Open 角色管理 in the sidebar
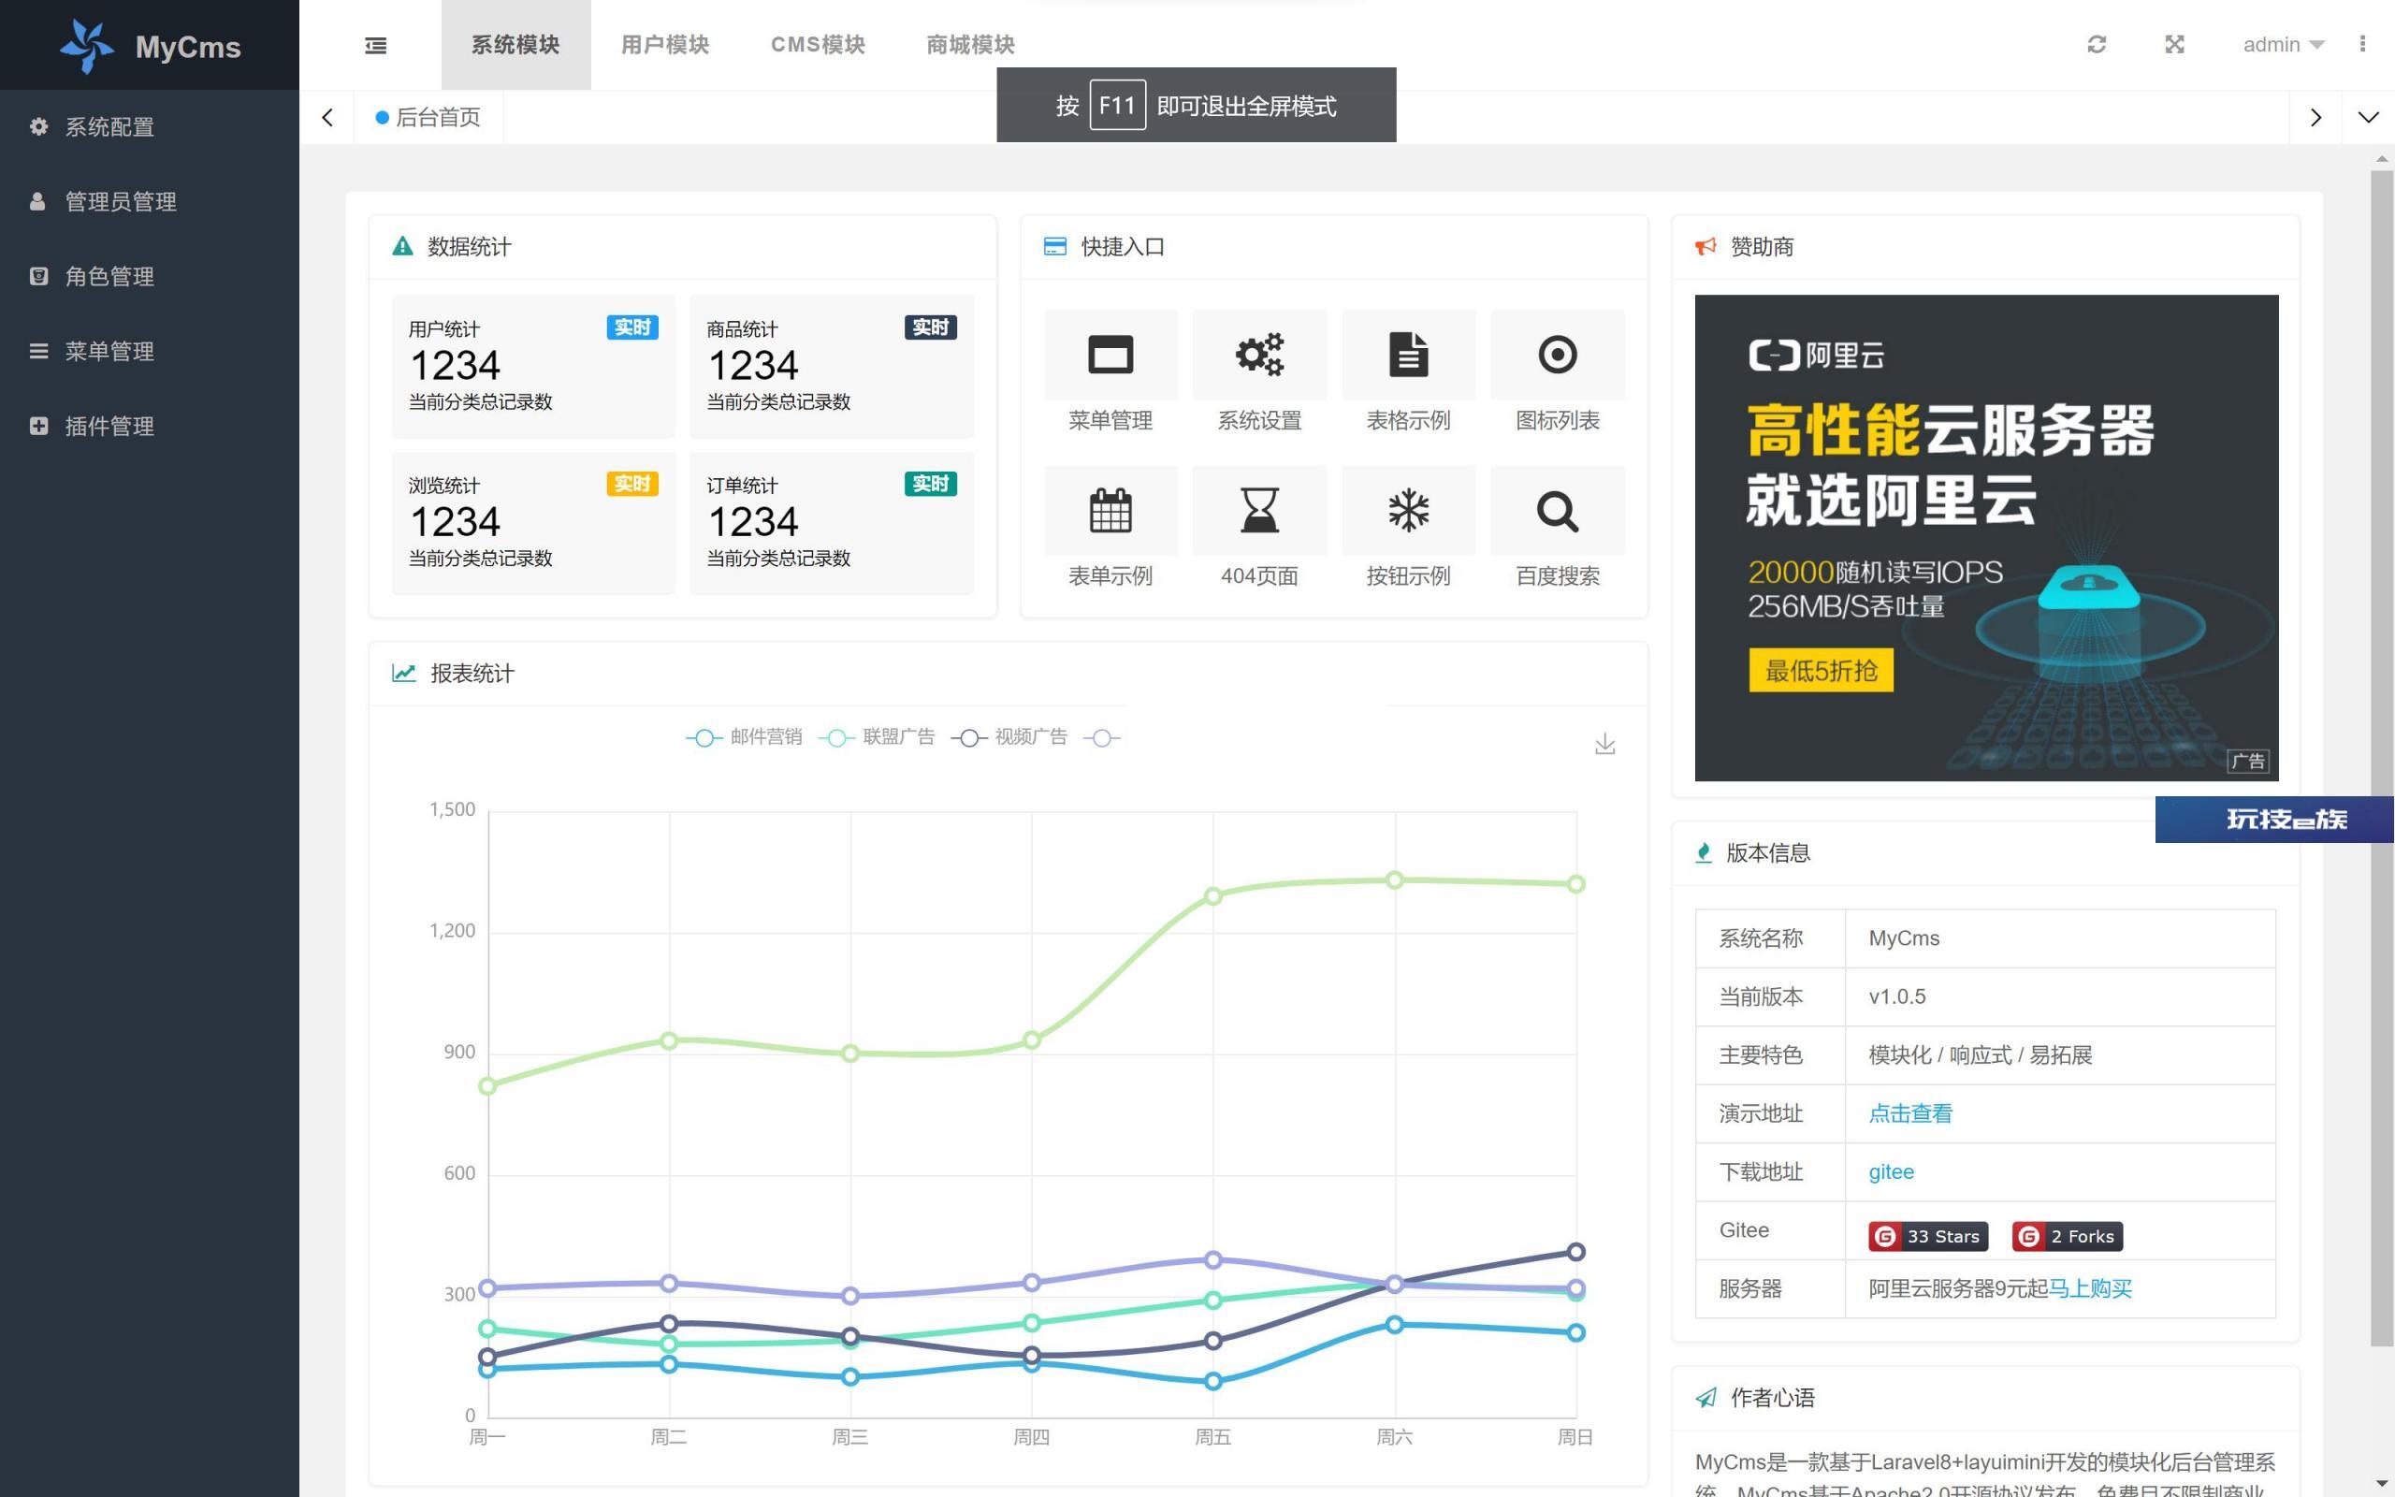Image resolution: width=2395 pixels, height=1497 pixels. click(150, 276)
